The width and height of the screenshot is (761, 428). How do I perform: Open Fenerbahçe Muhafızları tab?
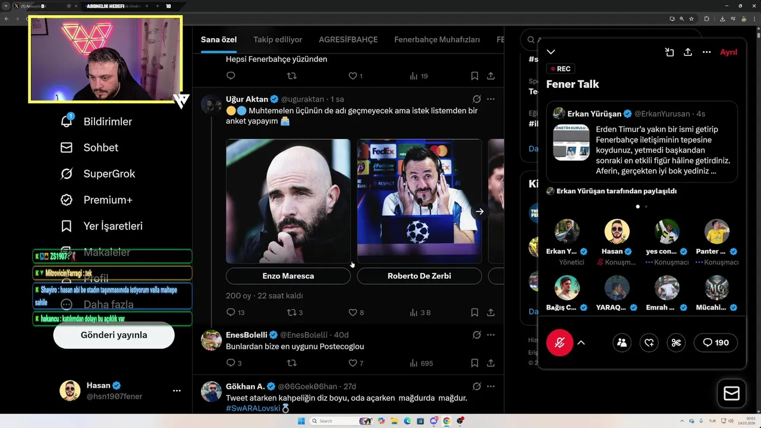click(437, 40)
